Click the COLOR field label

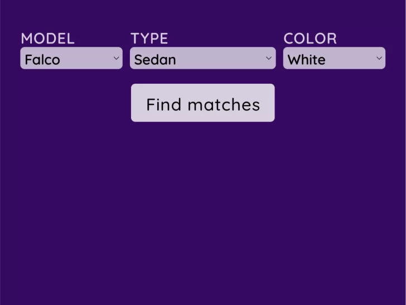[310, 39]
